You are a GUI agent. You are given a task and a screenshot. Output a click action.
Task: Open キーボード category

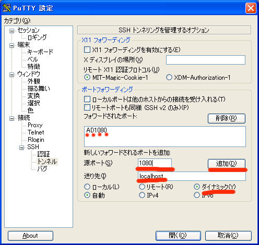[40, 52]
